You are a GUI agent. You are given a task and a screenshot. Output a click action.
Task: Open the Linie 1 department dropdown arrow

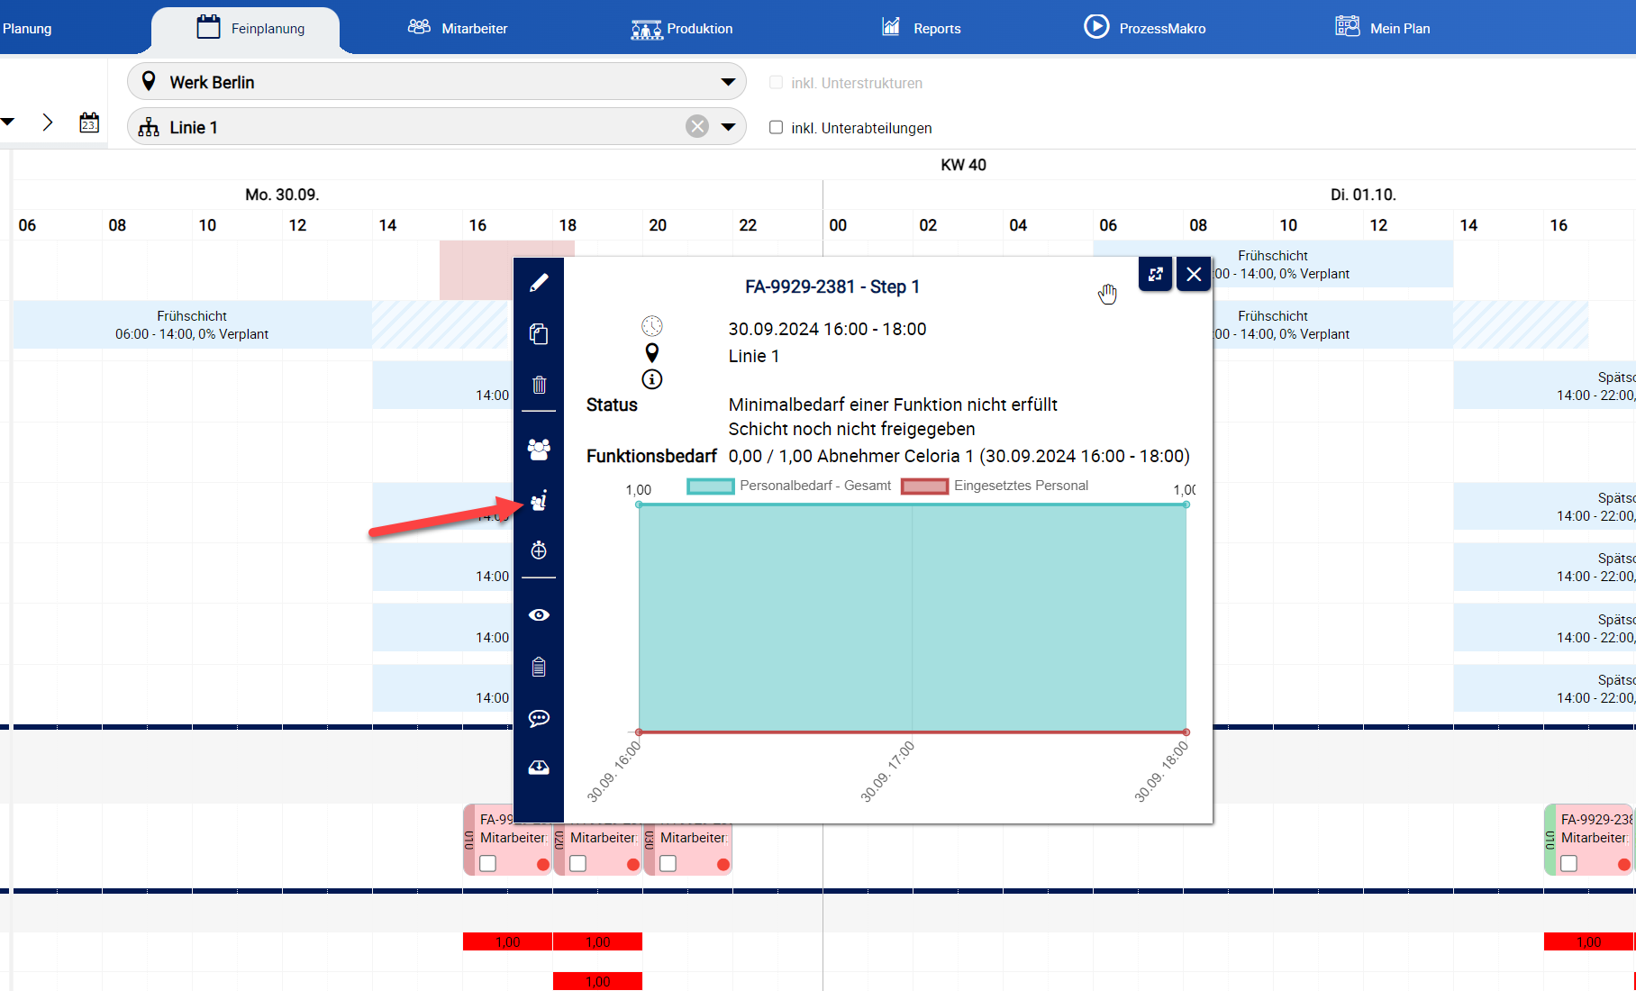[728, 127]
